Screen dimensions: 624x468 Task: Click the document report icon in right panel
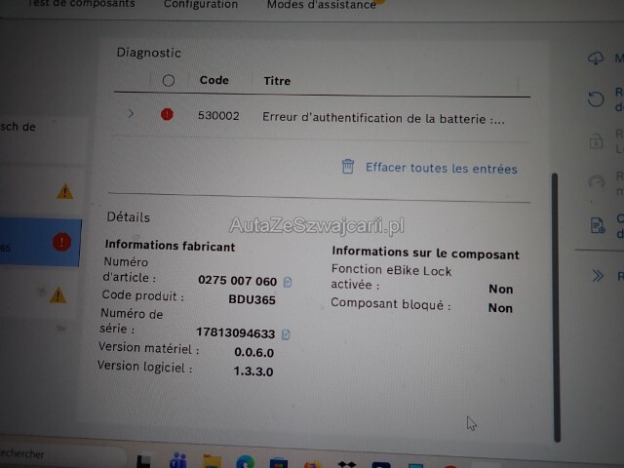(597, 225)
